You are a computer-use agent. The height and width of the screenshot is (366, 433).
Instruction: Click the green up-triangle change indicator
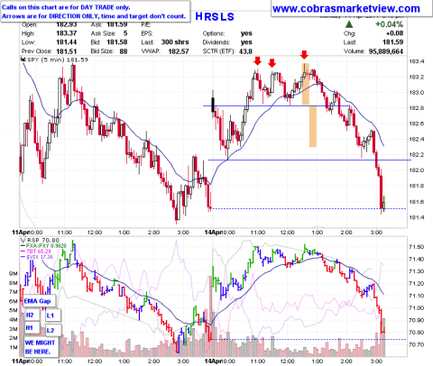348,24
